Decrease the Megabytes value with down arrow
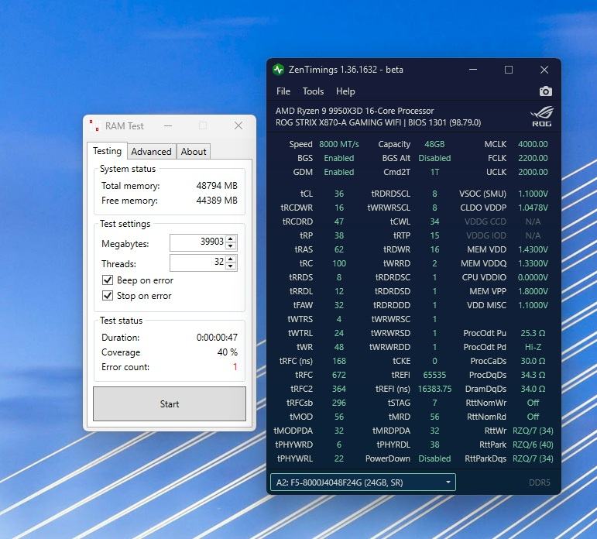Viewport: 597px width, 539px height. tap(231, 246)
